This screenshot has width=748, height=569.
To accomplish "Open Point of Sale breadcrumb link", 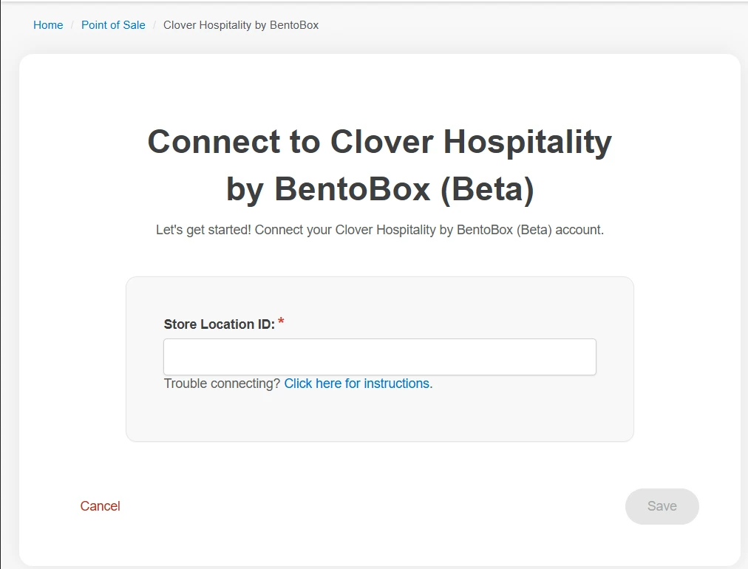I will [113, 25].
